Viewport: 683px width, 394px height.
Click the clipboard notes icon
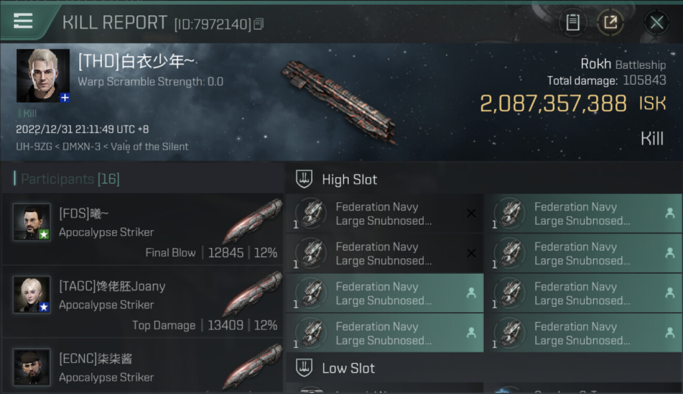(573, 22)
